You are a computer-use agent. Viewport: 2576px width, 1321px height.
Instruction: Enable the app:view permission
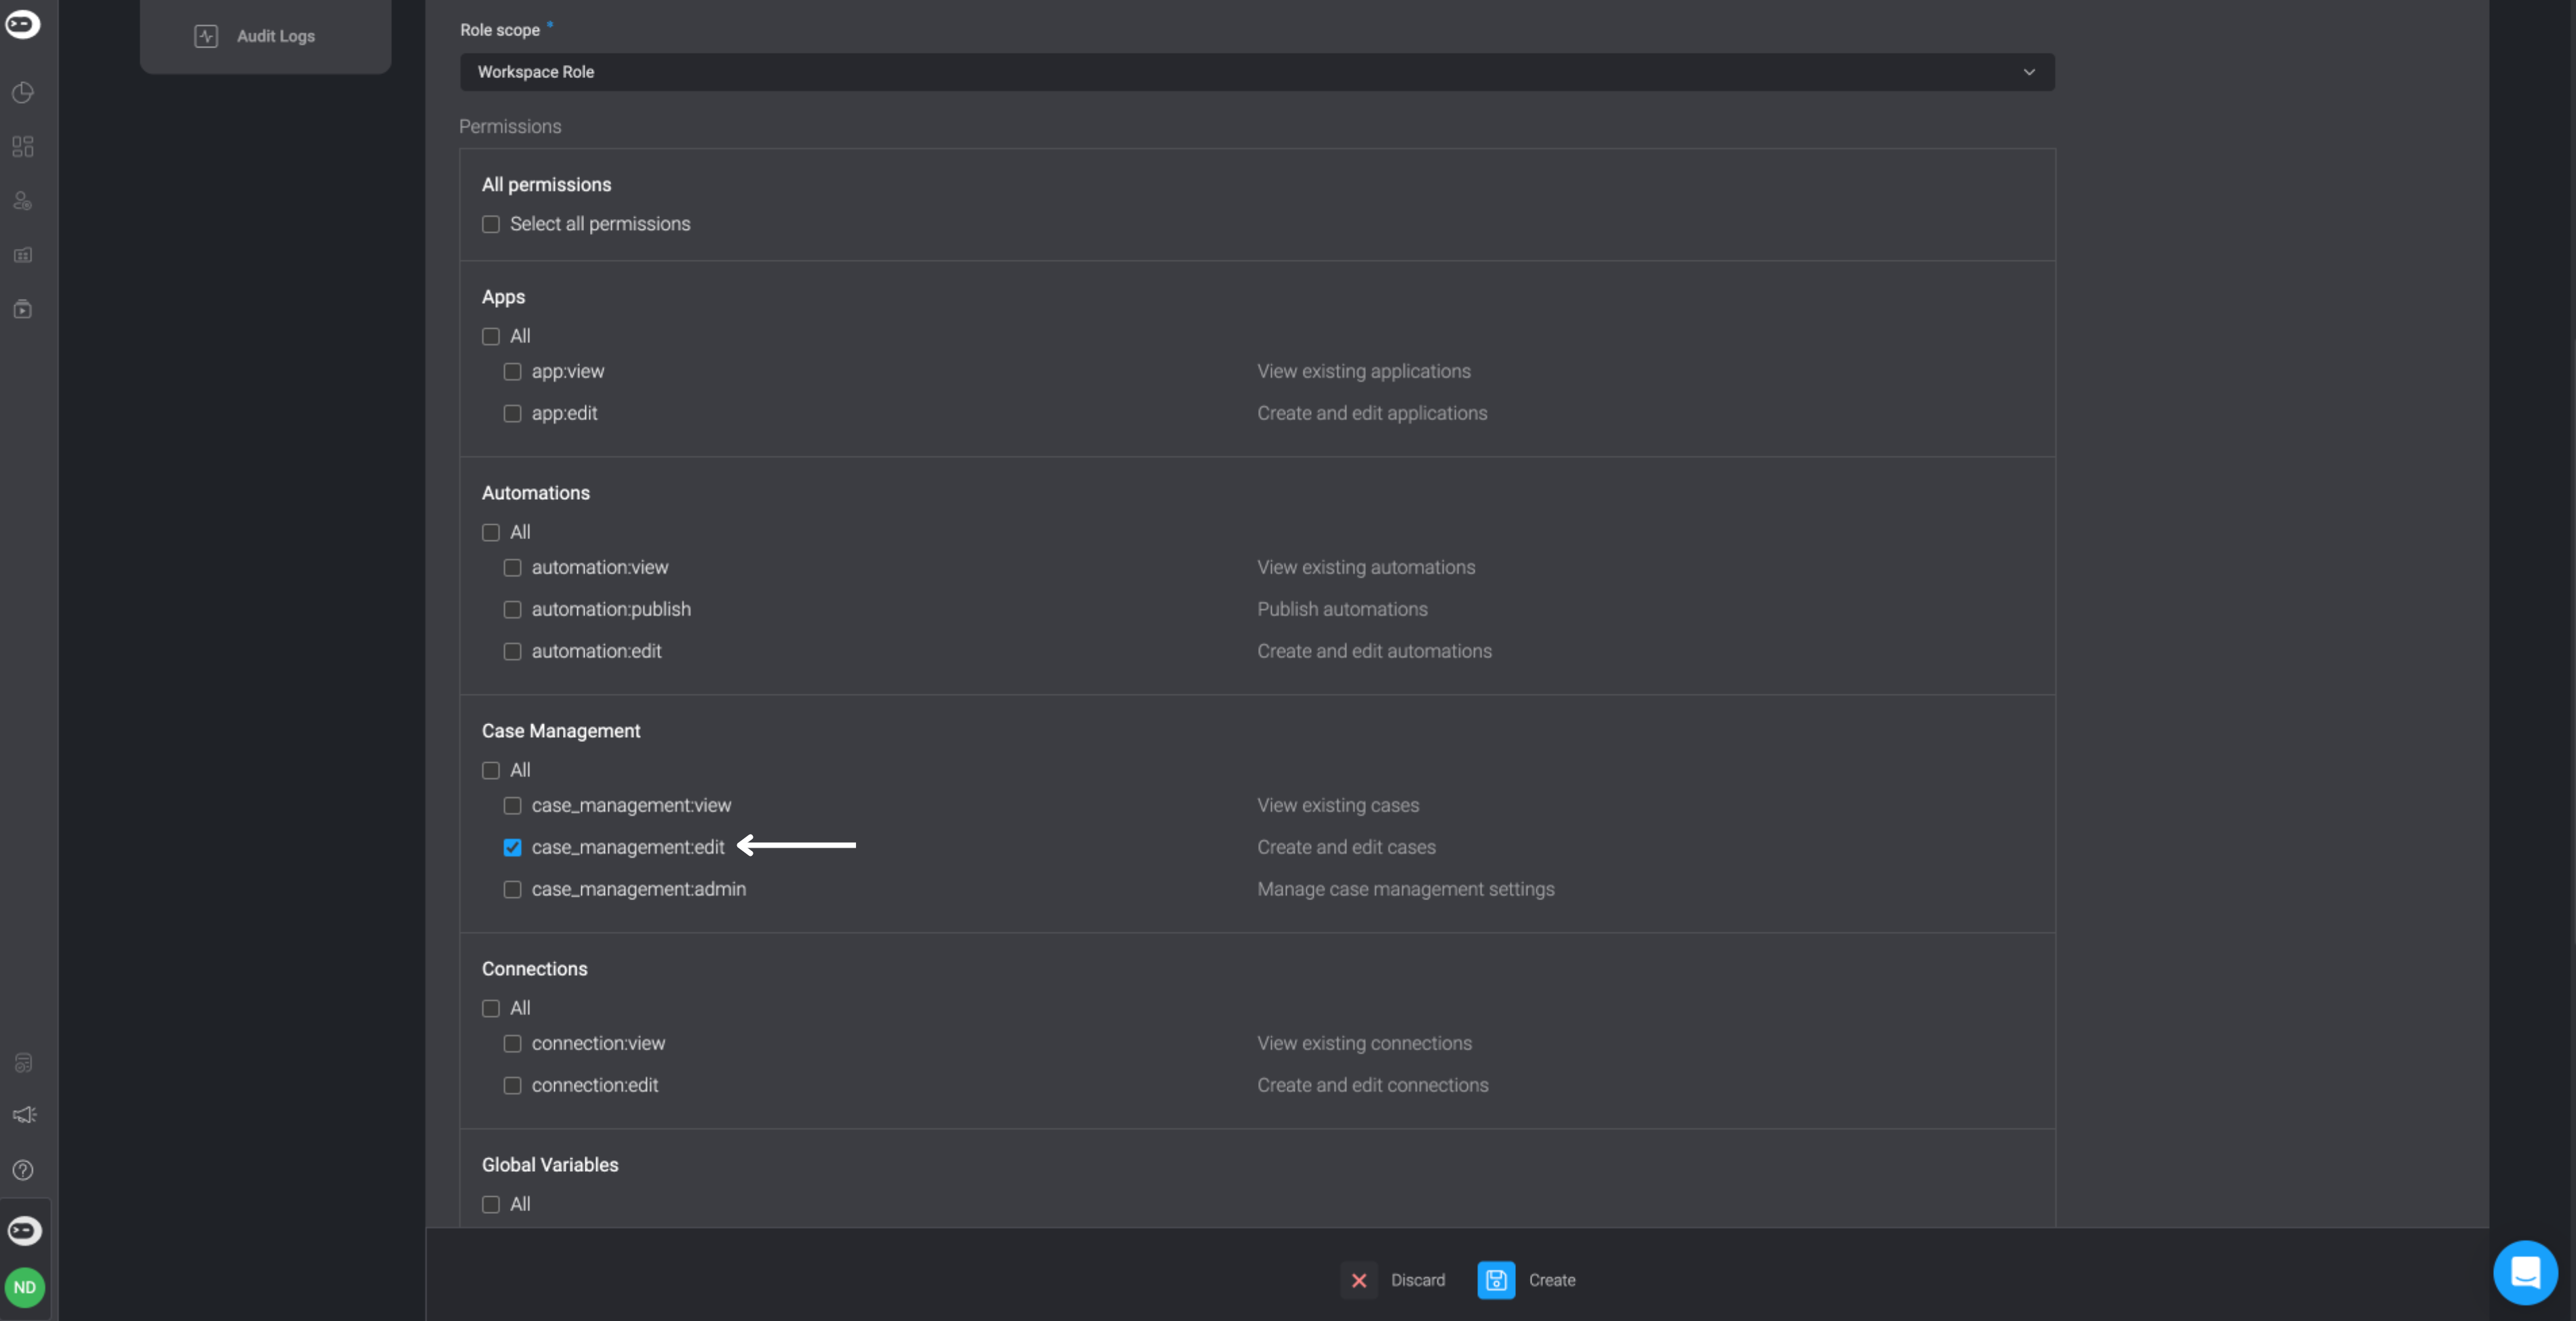pyautogui.click(x=512, y=371)
